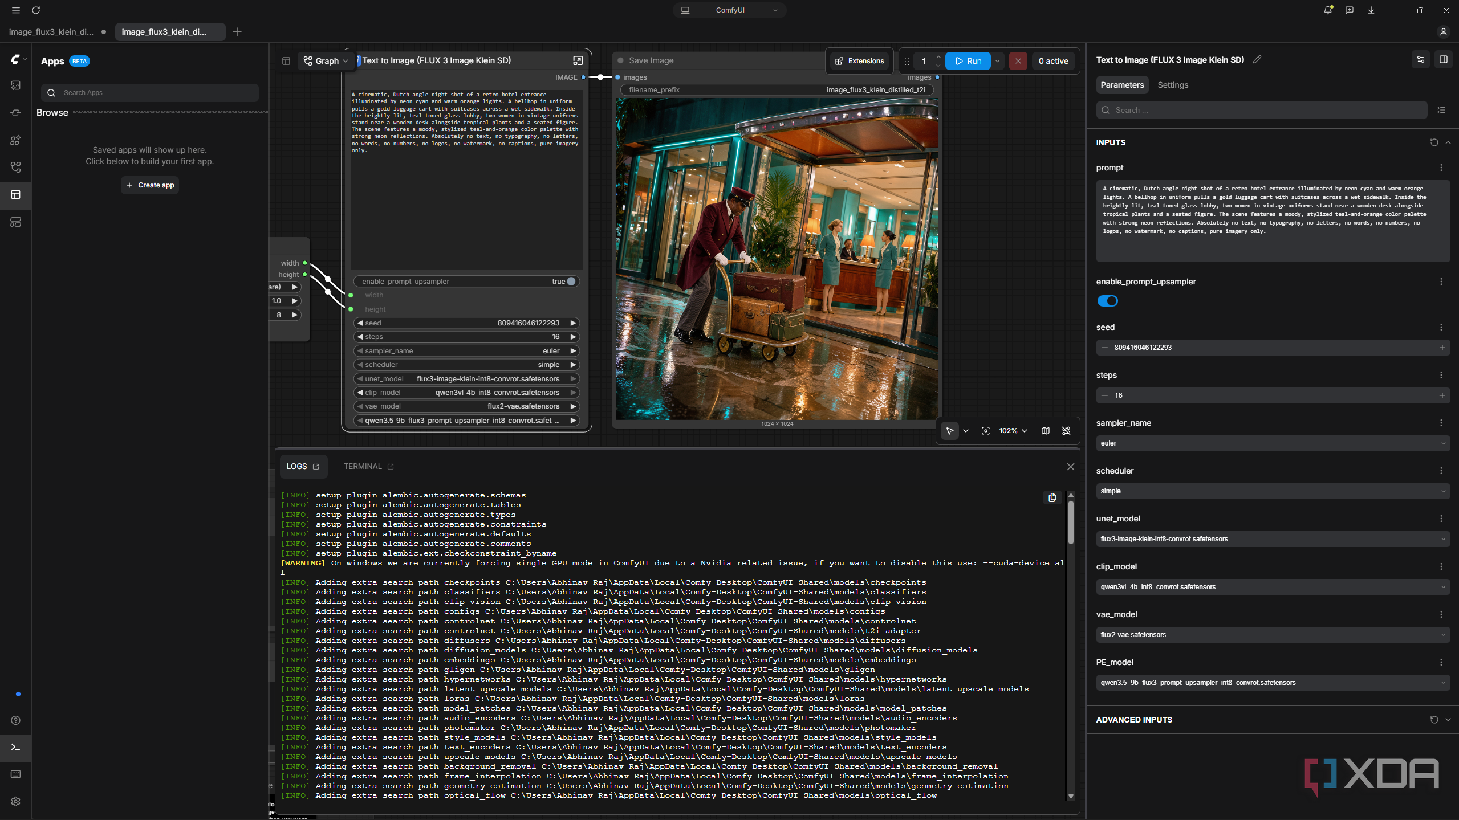The width and height of the screenshot is (1459, 820).
Task: Open the Node Library icon in the left sidebar
Action: tap(15, 113)
